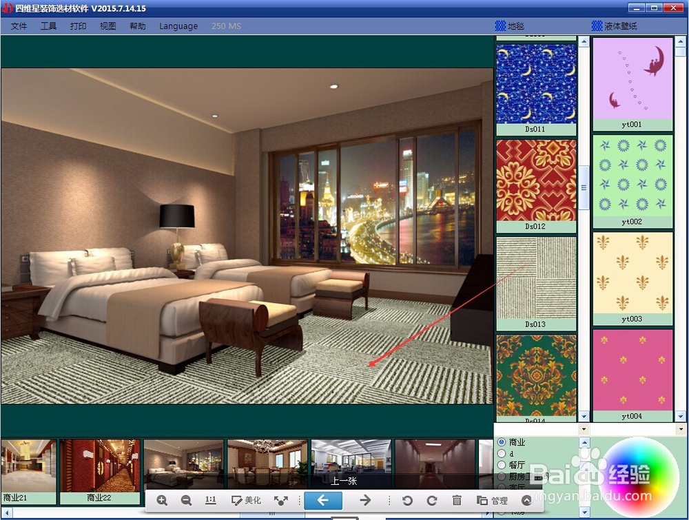This screenshot has width=689, height=520.
Task: Click carpet list scroll up arrow
Action: click(x=584, y=42)
